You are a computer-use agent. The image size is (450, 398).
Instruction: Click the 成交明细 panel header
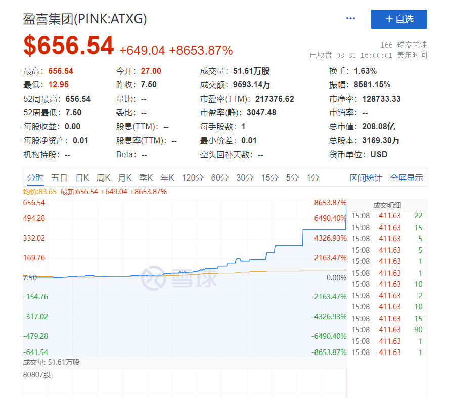[387, 205]
